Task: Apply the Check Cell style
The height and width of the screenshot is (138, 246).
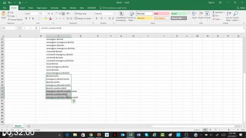Action: (179, 18)
